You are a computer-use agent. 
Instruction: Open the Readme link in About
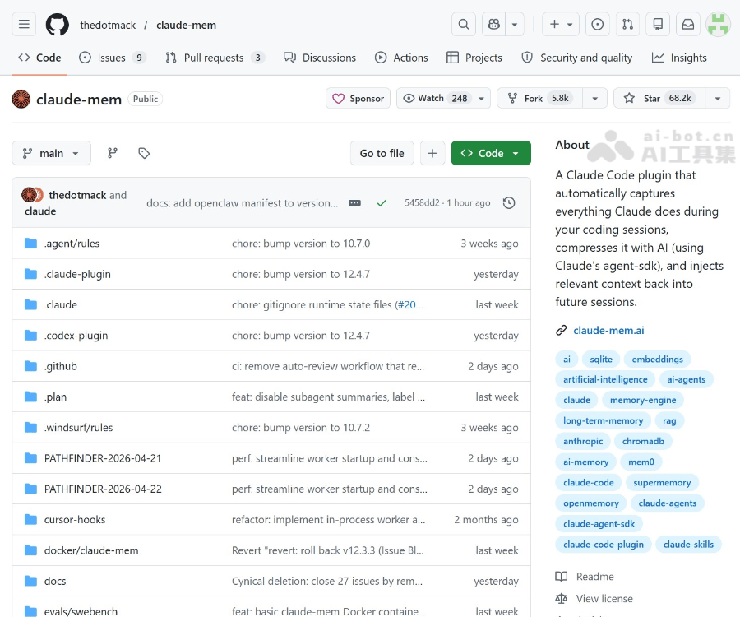(x=594, y=577)
